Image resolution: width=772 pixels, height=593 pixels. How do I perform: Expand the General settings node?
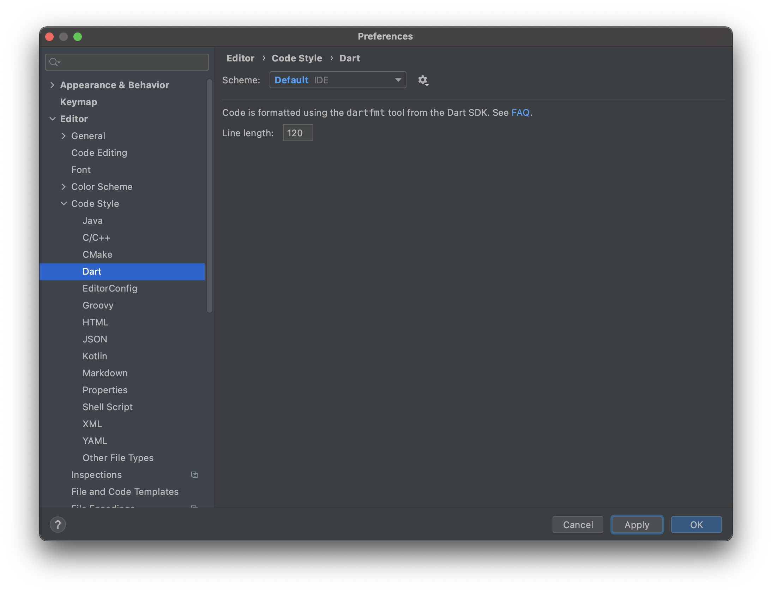pos(64,136)
